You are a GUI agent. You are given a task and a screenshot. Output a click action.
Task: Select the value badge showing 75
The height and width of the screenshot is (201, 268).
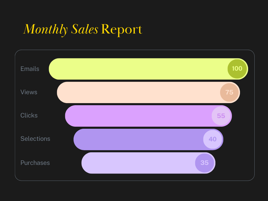click(229, 92)
